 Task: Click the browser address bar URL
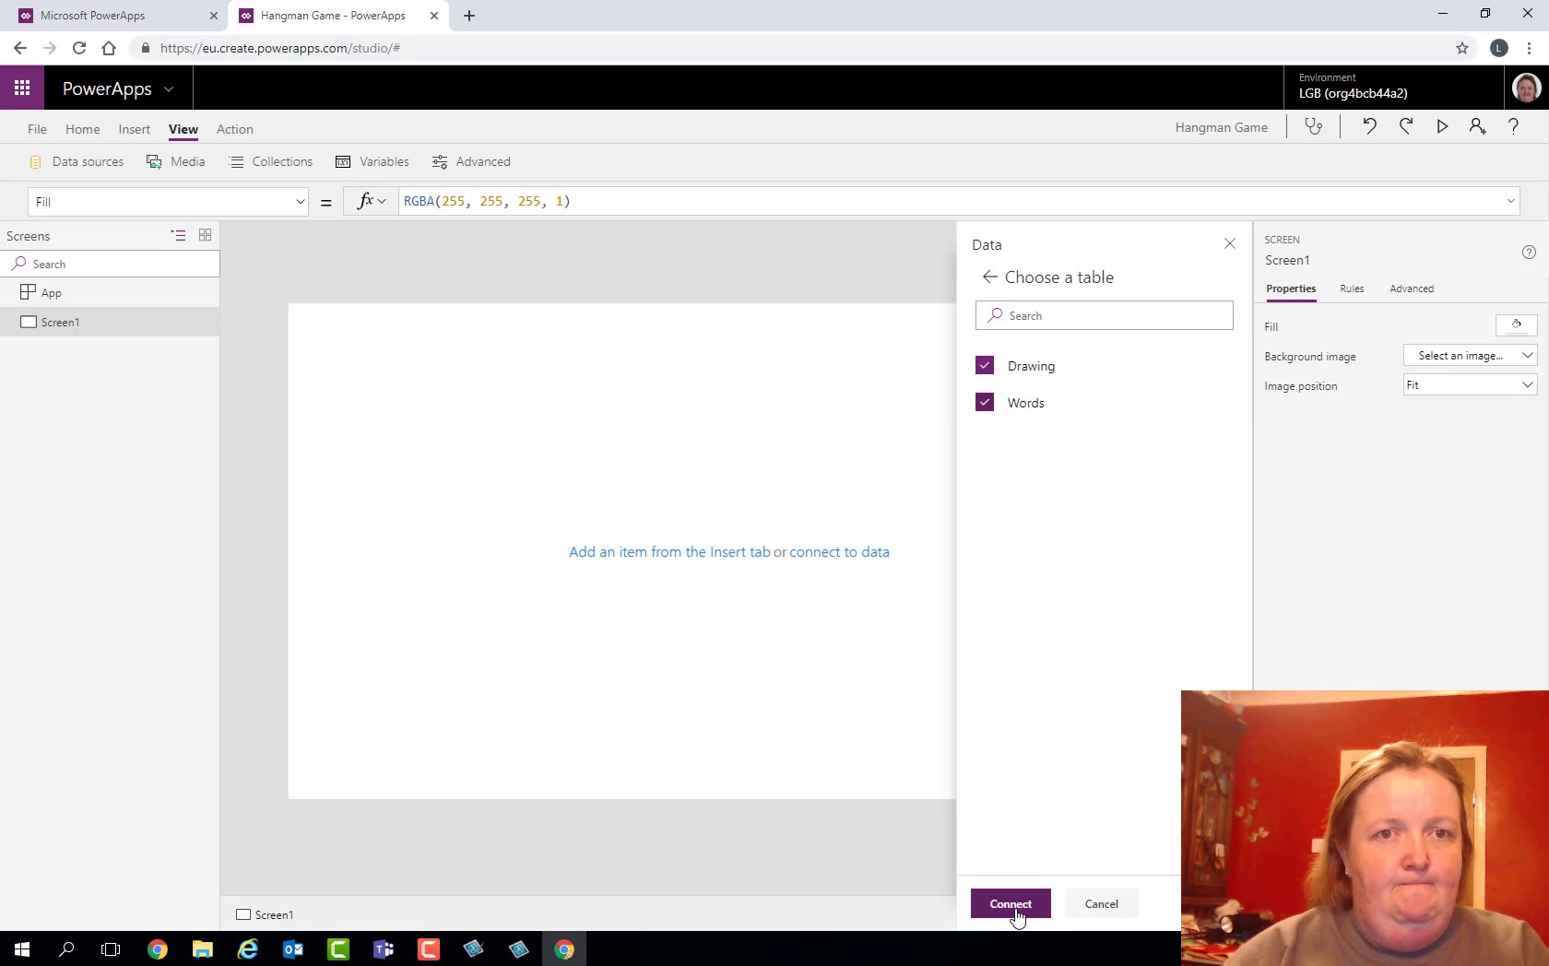(x=280, y=48)
